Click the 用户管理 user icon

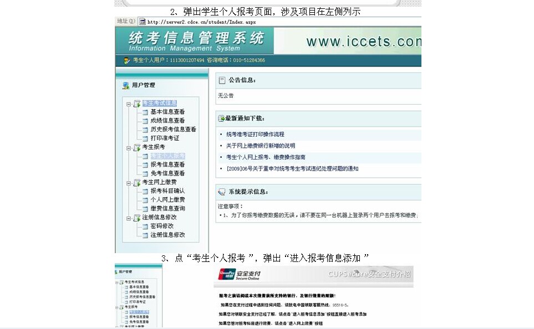tap(126, 85)
